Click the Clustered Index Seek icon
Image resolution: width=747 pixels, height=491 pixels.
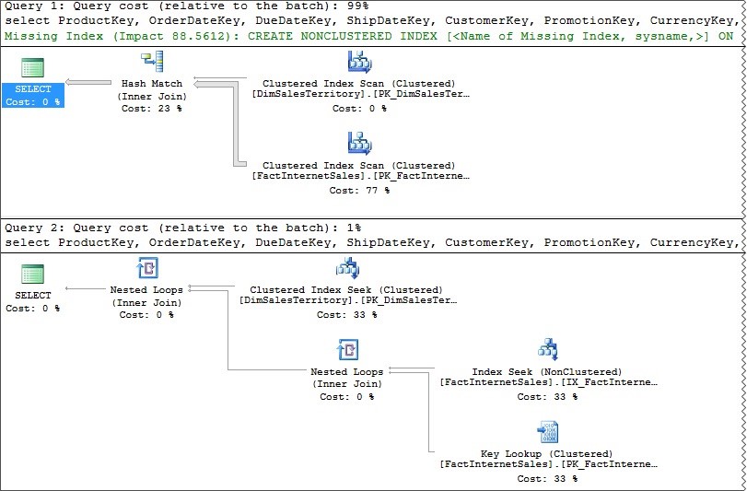pyautogui.click(x=346, y=268)
